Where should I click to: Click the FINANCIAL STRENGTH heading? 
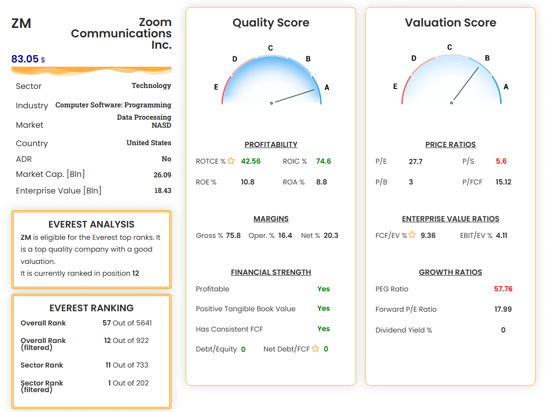pyautogui.click(x=271, y=272)
